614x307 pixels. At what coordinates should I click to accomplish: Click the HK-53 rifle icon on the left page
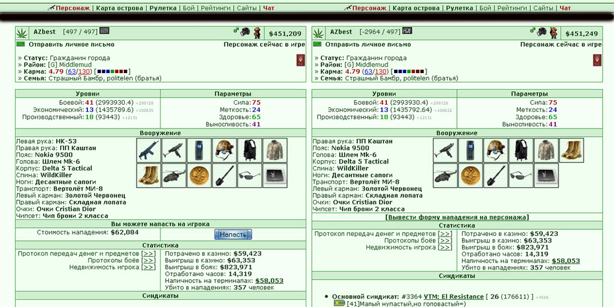click(x=149, y=150)
